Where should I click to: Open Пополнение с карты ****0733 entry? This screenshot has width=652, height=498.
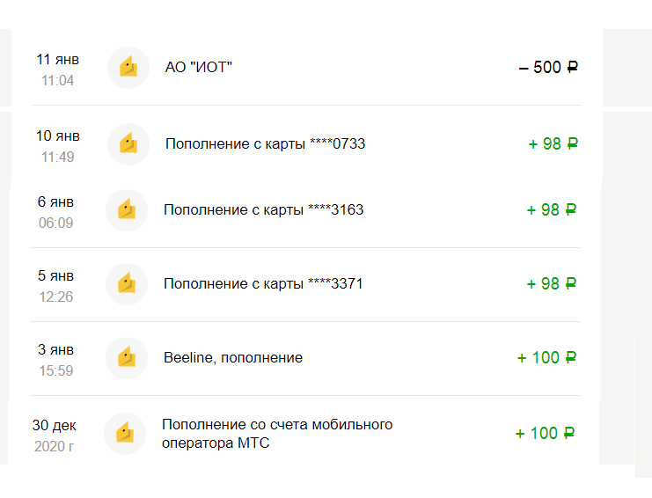[265, 144]
